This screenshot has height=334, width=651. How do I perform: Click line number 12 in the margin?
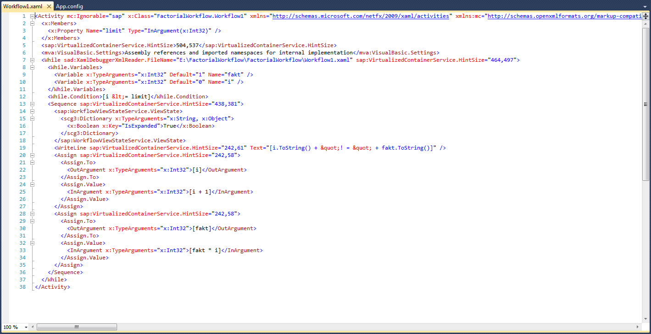click(22, 97)
